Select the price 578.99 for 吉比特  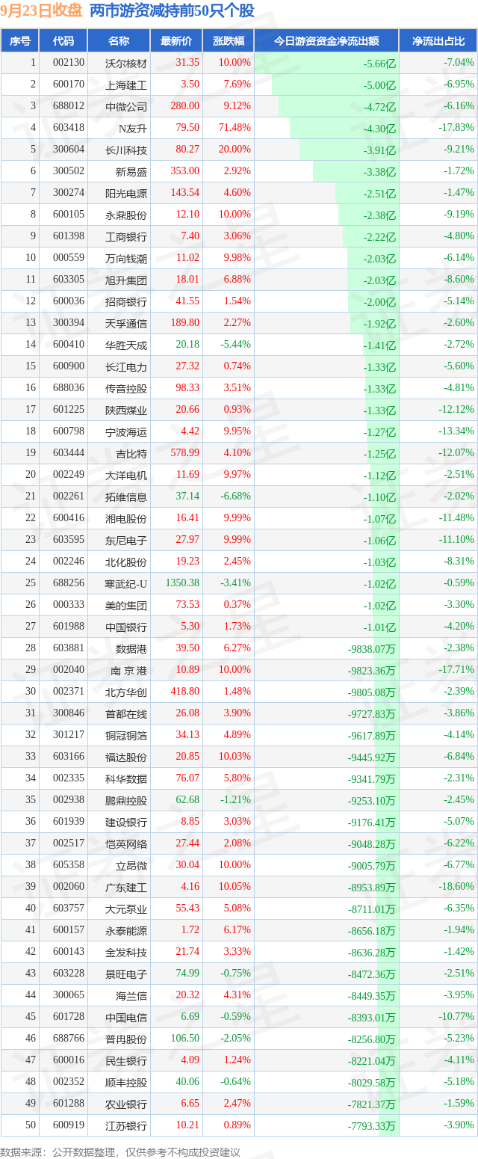point(185,453)
